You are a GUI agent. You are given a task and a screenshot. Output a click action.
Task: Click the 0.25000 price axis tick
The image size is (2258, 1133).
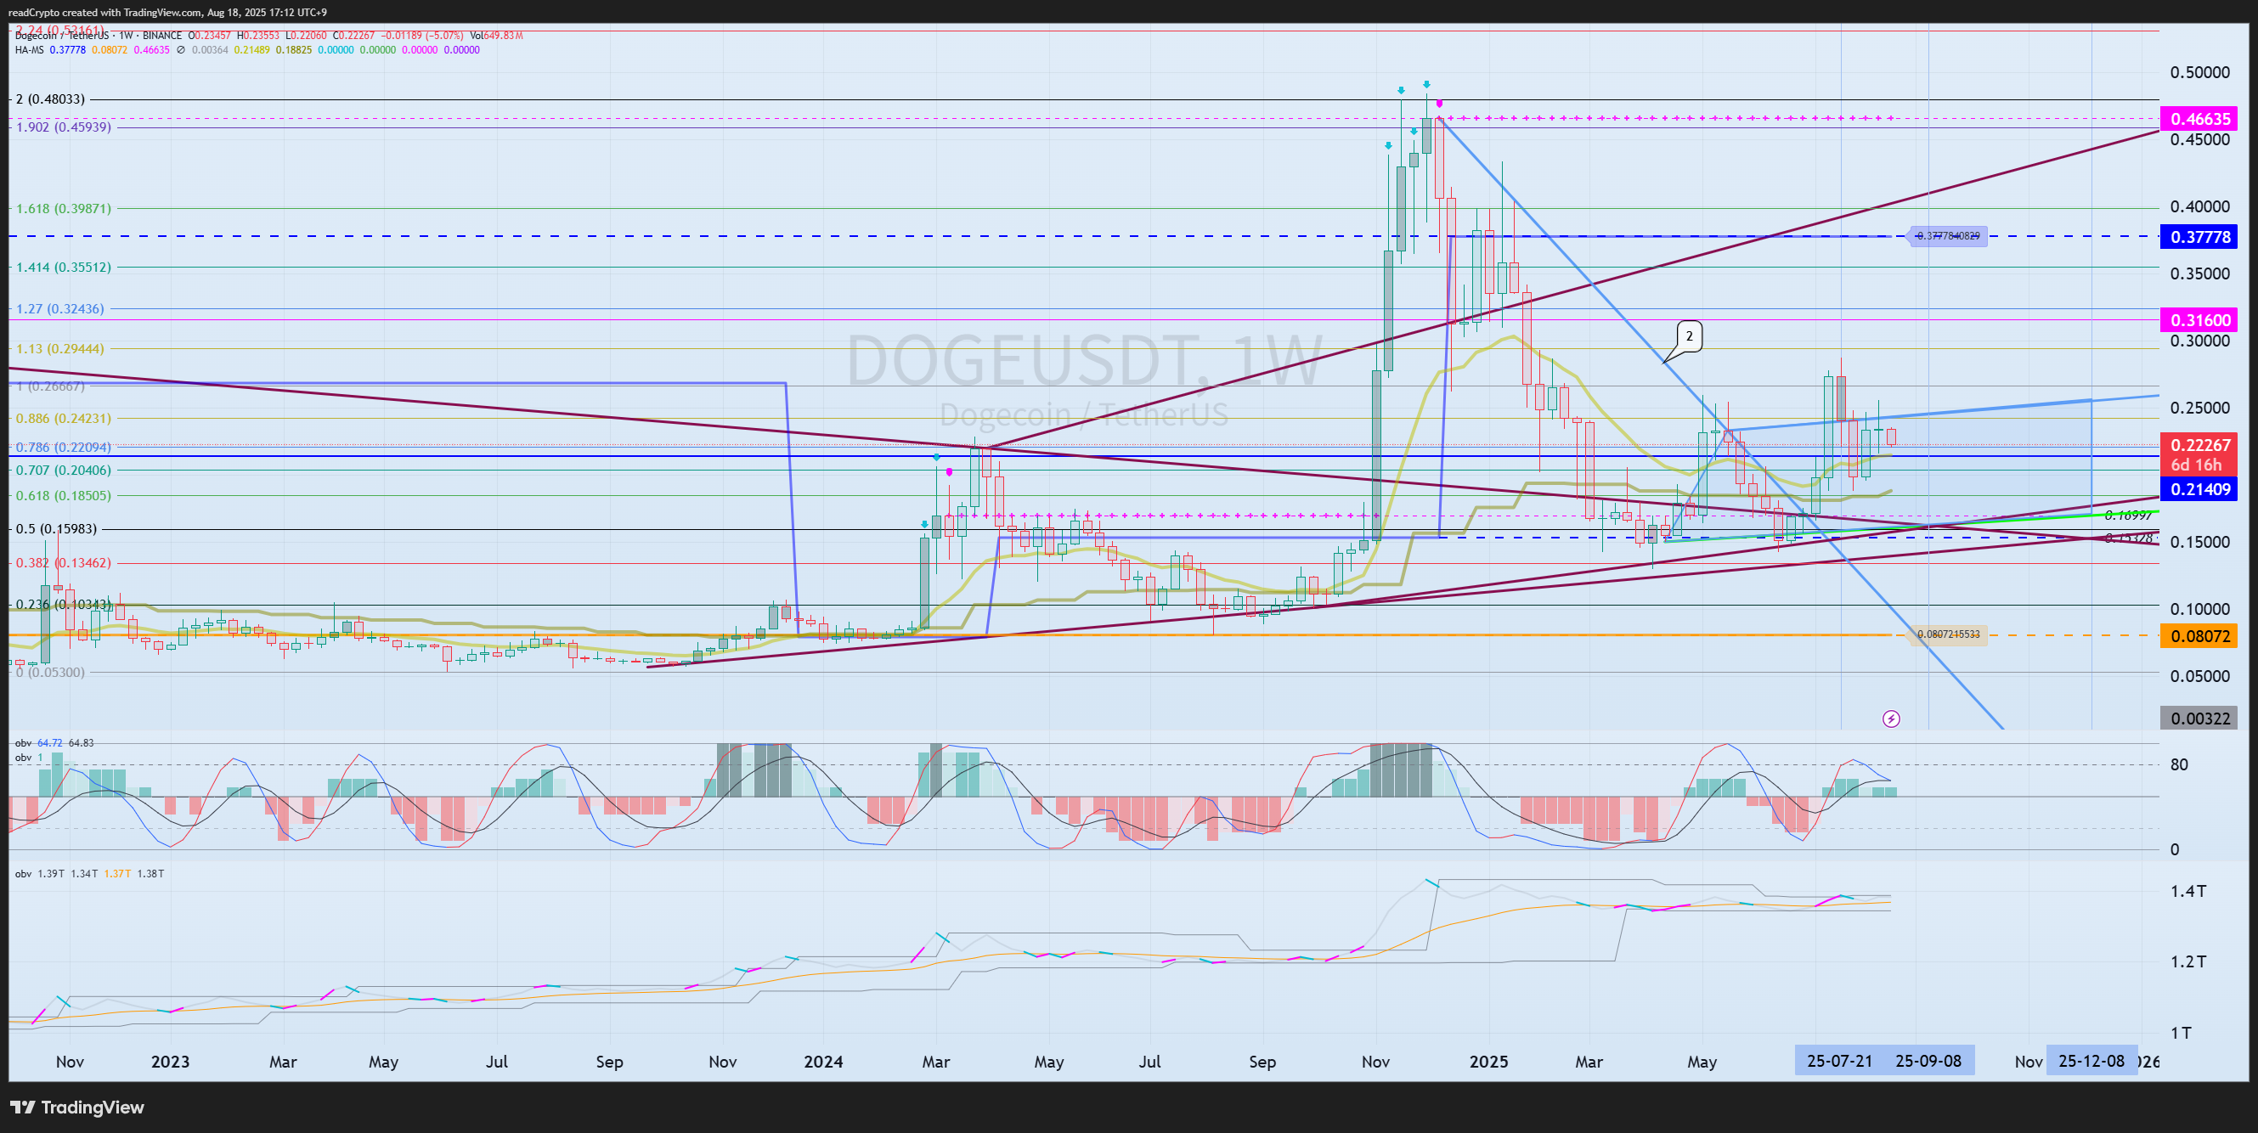[2199, 409]
